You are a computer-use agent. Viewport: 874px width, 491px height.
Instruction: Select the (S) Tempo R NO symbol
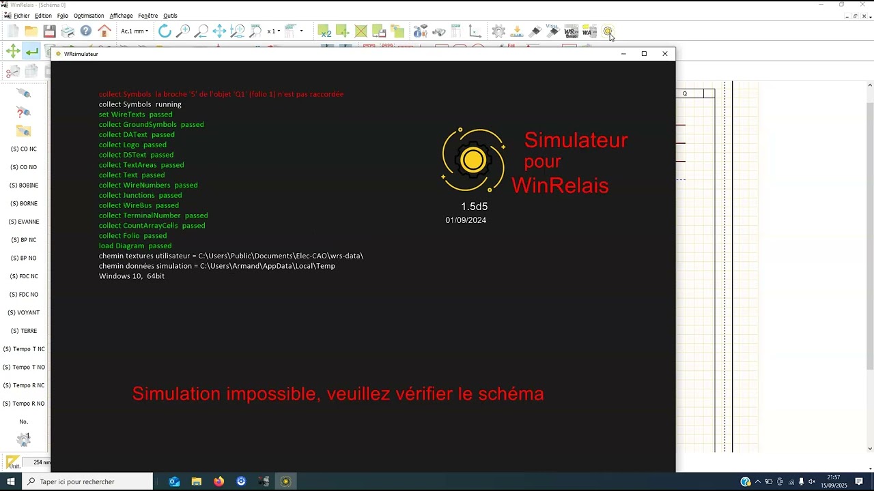(24, 404)
